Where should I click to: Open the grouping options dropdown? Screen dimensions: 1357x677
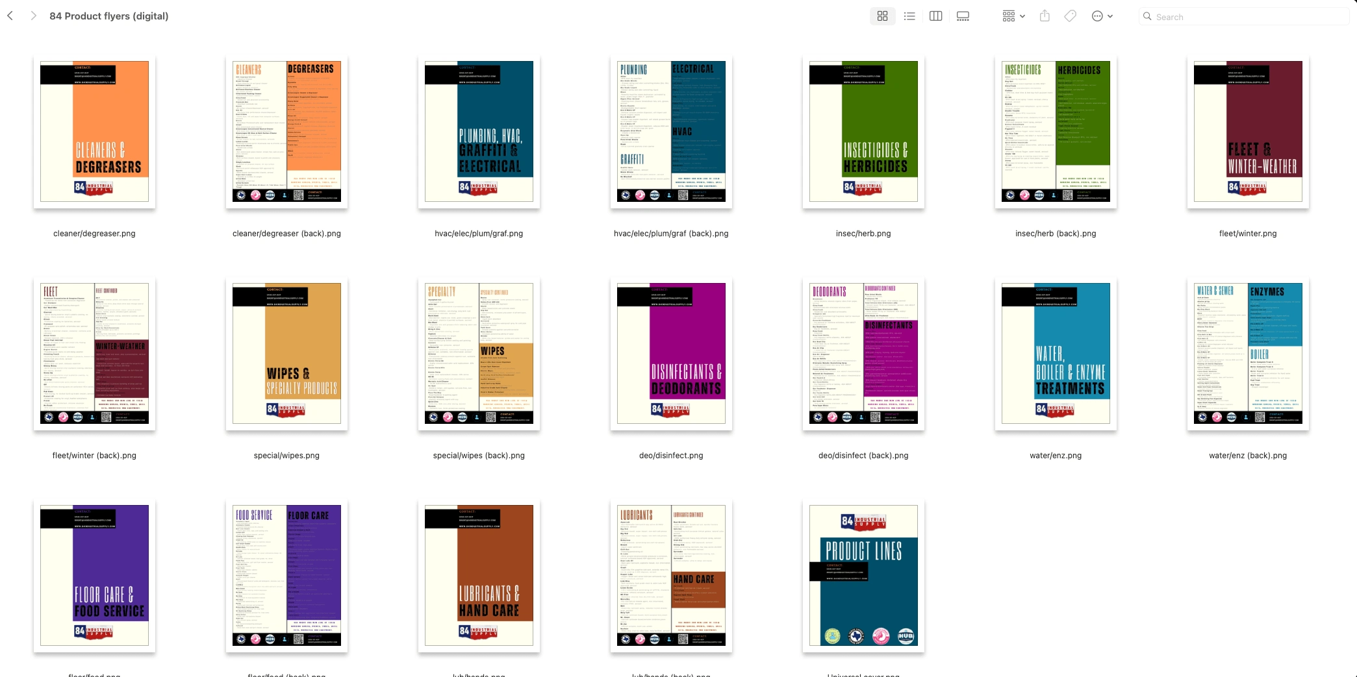coord(1008,16)
